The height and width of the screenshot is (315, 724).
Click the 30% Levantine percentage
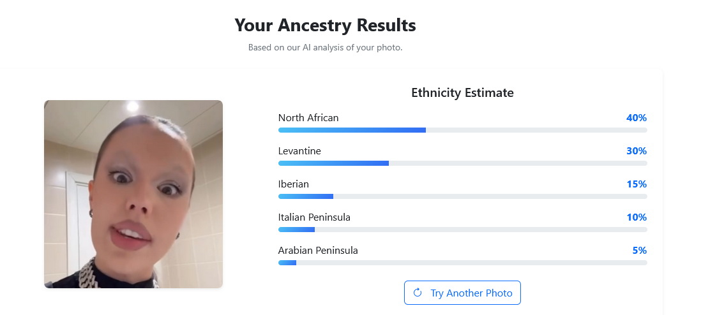click(x=637, y=151)
